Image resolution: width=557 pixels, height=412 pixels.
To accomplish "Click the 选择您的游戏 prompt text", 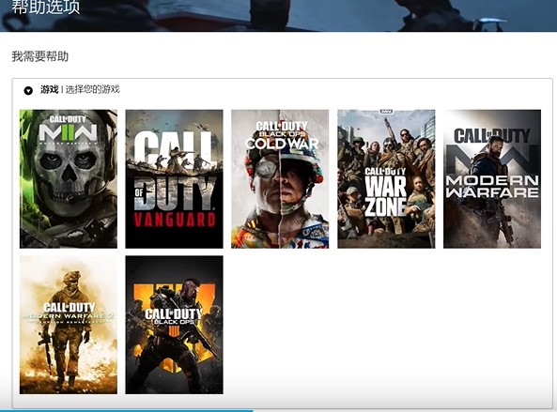I will 92,89.
